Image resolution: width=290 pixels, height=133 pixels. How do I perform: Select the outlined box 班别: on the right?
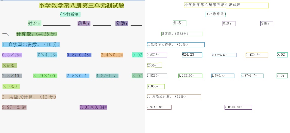(x=229, y=23)
